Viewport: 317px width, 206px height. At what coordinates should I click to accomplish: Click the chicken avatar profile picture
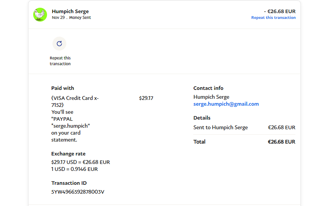[40, 14]
